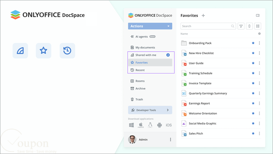Screen dimensions: 273x154
Task: Select Favorites in sidebar
Action: (150, 62)
